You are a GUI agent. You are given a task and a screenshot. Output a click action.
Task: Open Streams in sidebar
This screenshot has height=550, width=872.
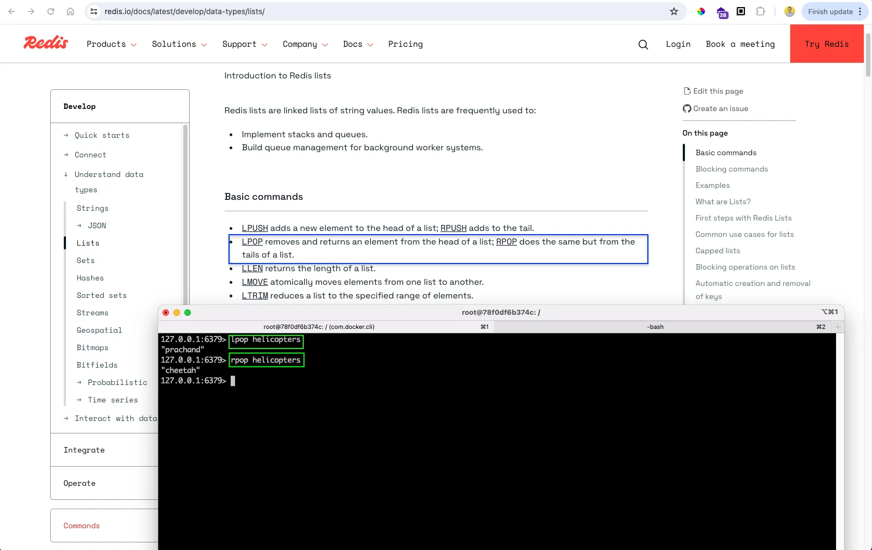pos(92,313)
